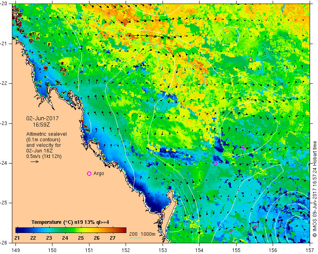
Task: Click the Argo float marker near 155.2E, 23.6S
Action: point(244,147)
